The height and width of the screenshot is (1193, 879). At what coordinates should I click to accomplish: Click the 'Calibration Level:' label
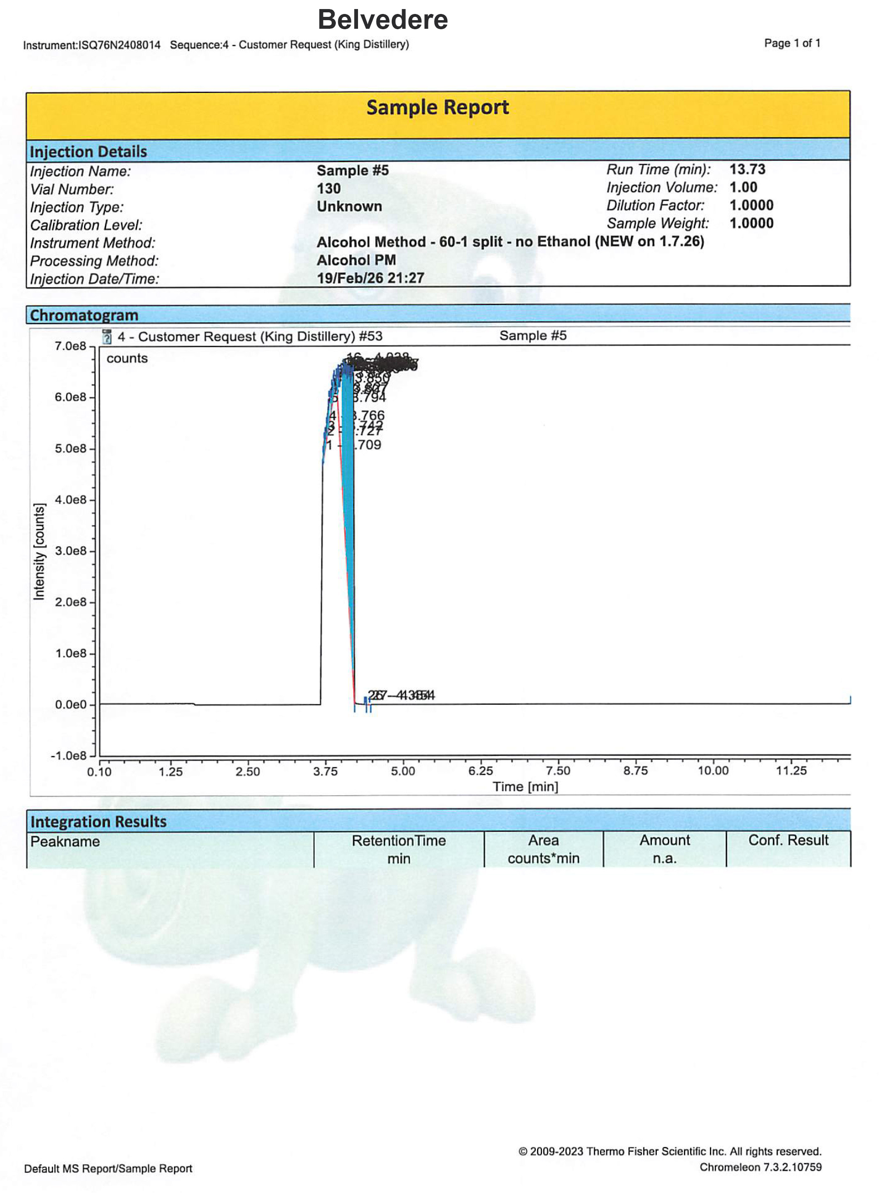tap(86, 225)
